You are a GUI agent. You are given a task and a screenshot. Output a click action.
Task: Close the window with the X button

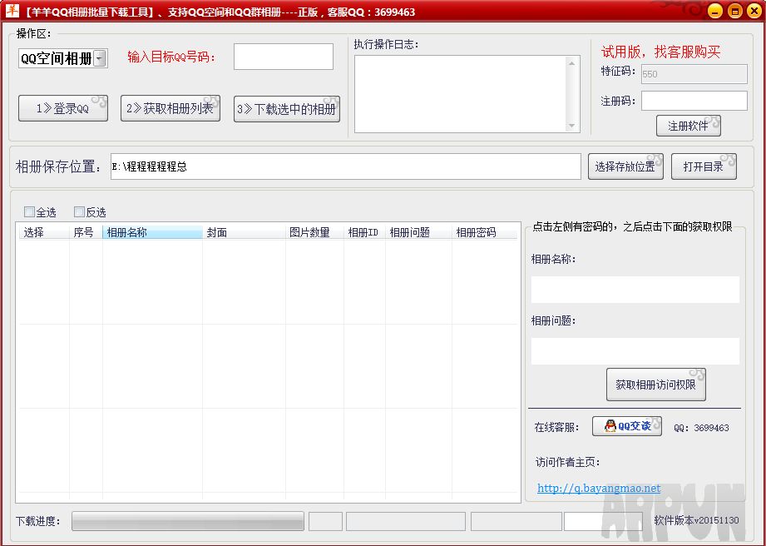tap(754, 11)
